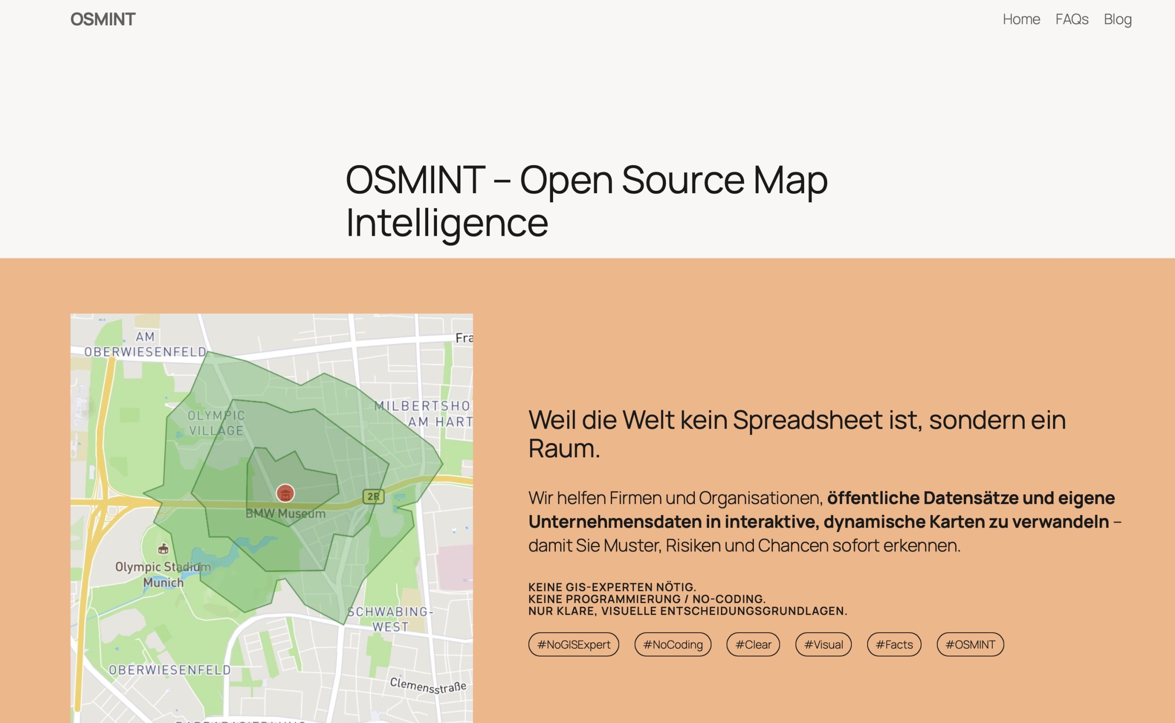Go to the Blog page
Image resolution: width=1175 pixels, height=723 pixels.
click(x=1117, y=19)
